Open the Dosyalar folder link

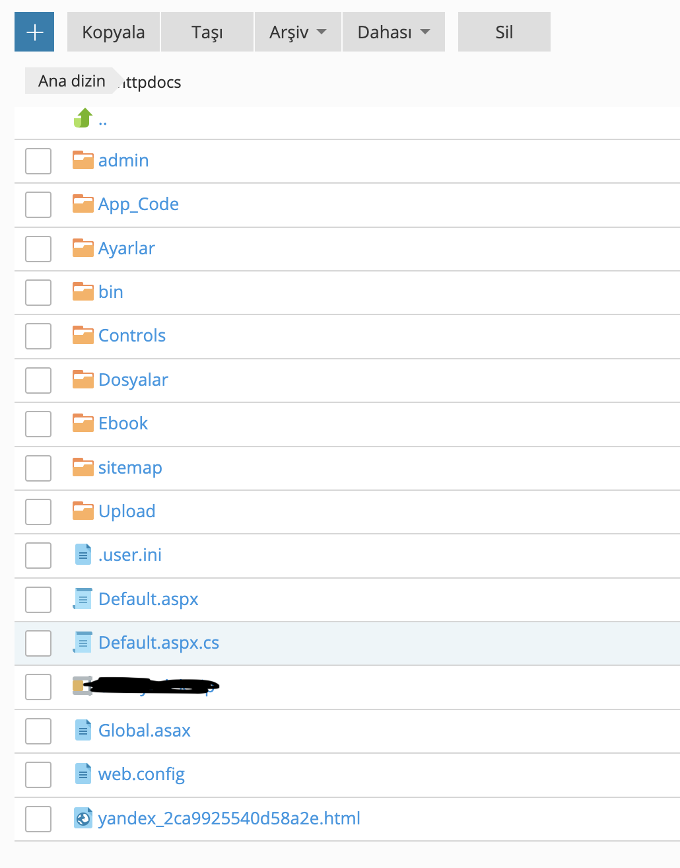click(133, 380)
